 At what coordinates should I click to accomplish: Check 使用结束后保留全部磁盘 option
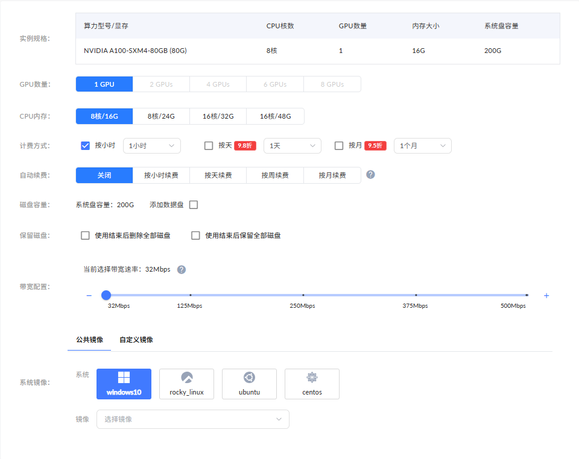(195, 235)
